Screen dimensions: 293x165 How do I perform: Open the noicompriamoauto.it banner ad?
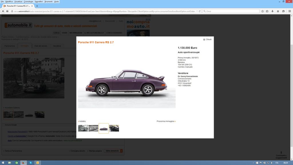point(138,28)
